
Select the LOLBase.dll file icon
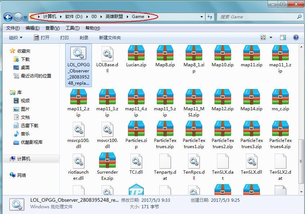click(x=107, y=54)
